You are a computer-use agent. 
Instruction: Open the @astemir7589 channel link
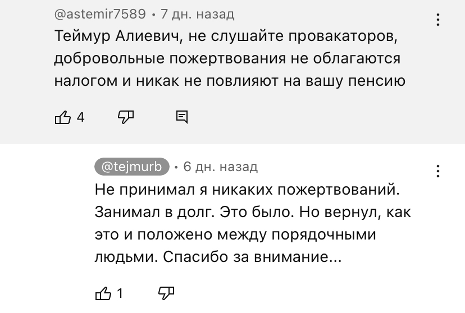point(100,14)
